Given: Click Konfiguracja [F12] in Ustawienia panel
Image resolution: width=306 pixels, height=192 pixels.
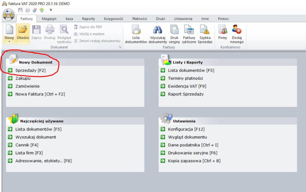Looking at the screenshot, I should pos(186,129).
